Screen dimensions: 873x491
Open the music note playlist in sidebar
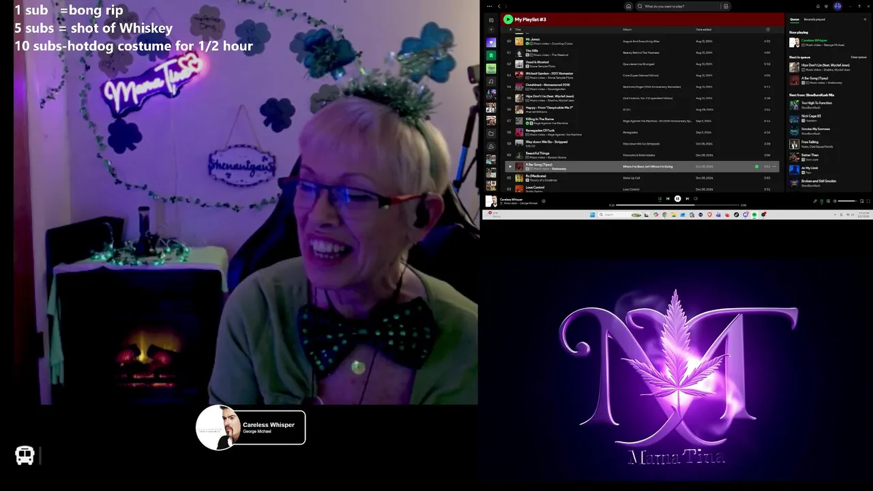point(491,81)
